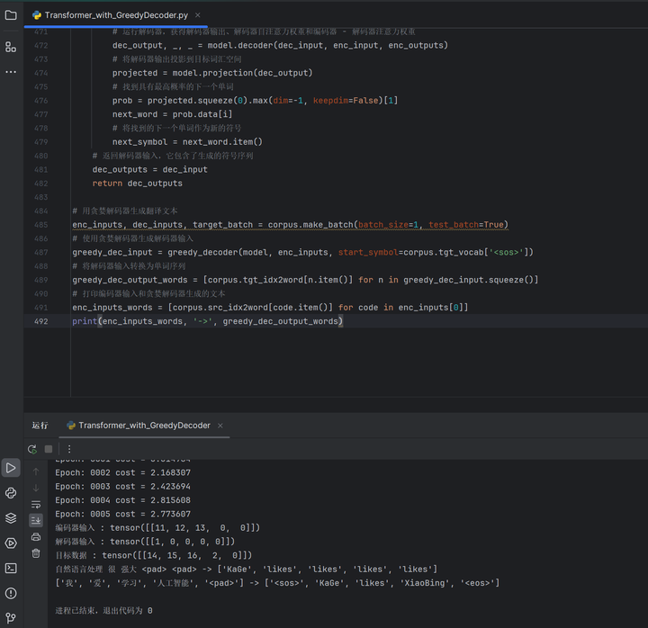Toggle scroll to end of console
This screenshot has width=648, height=628.
36,520
